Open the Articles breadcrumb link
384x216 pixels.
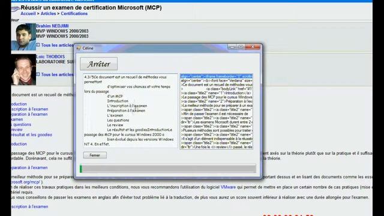(x=48, y=14)
